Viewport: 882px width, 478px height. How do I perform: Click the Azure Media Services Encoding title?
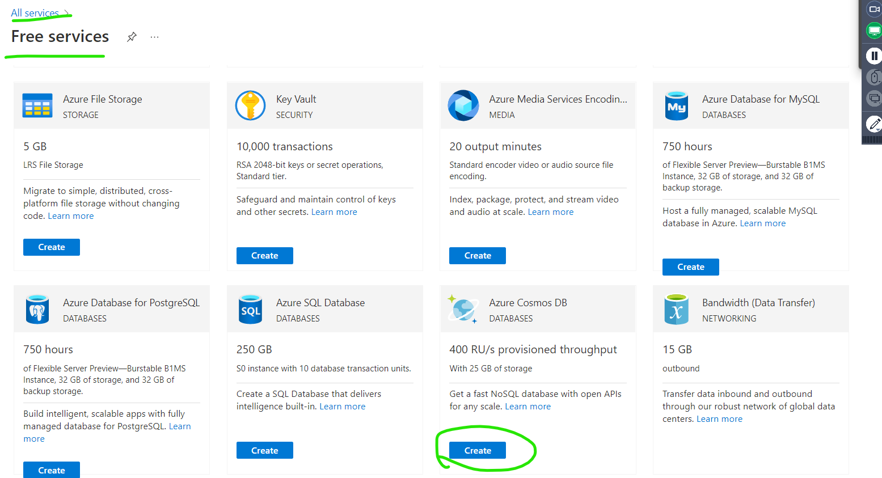[558, 99]
